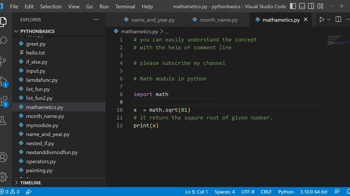Image resolution: width=350 pixels, height=196 pixels.
Task: Click line 8 'import math' code
Action: [x=151, y=94]
